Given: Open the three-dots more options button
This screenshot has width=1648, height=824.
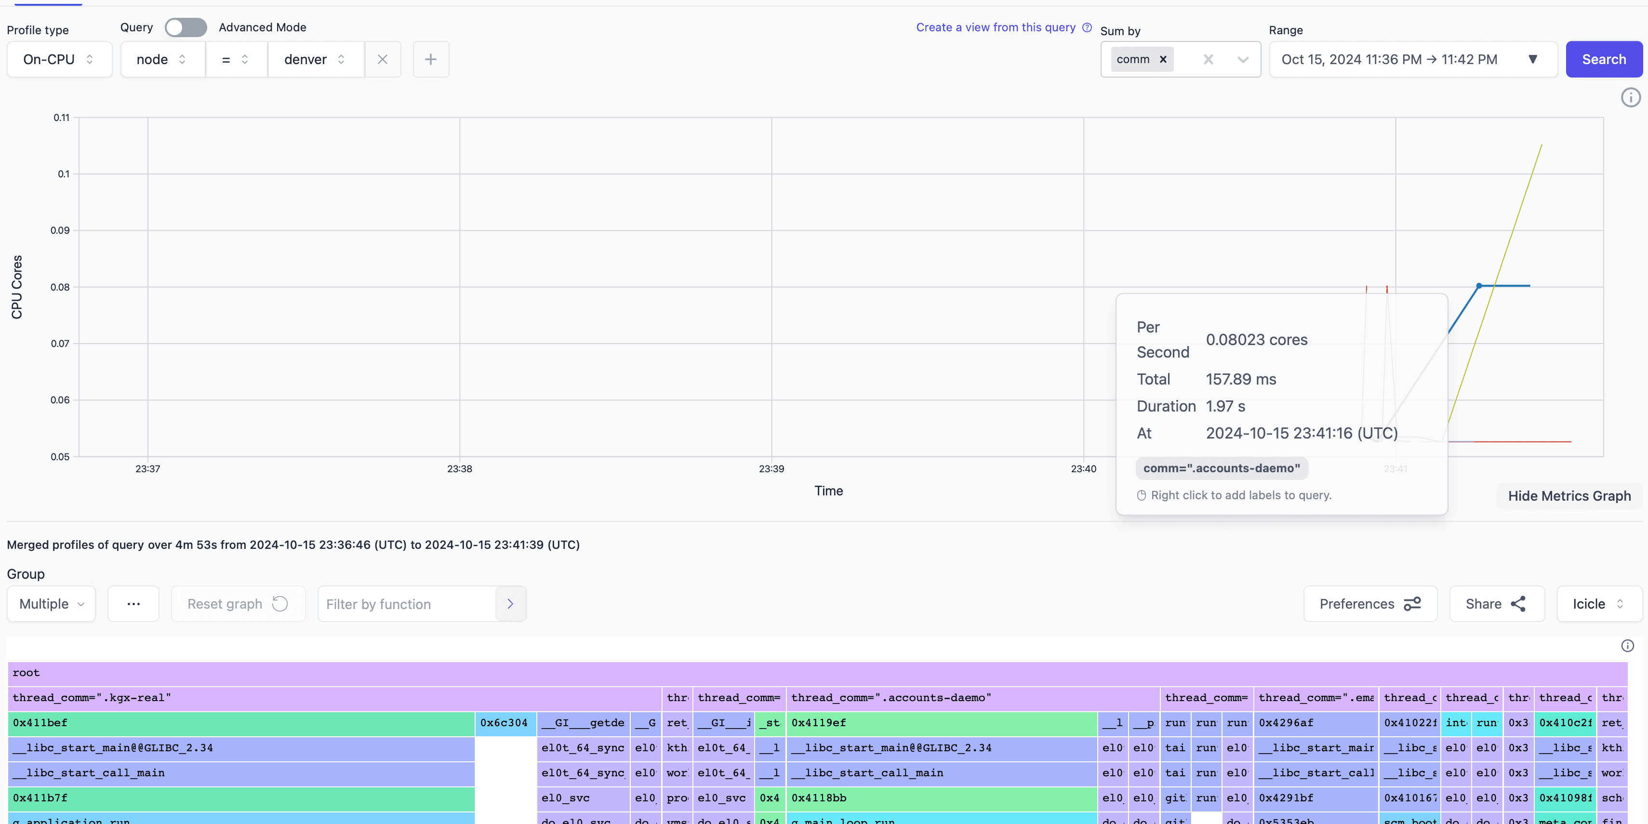Looking at the screenshot, I should (x=133, y=604).
